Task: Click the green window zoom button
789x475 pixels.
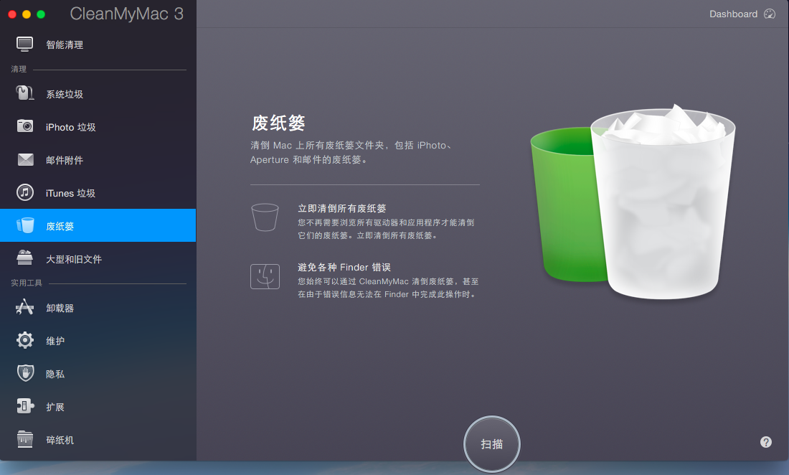Action: (x=41, y=14)
